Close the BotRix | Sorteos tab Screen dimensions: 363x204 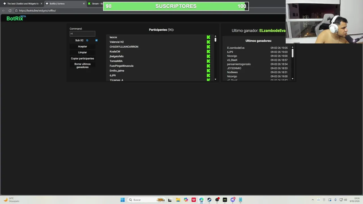pos(84,4)
